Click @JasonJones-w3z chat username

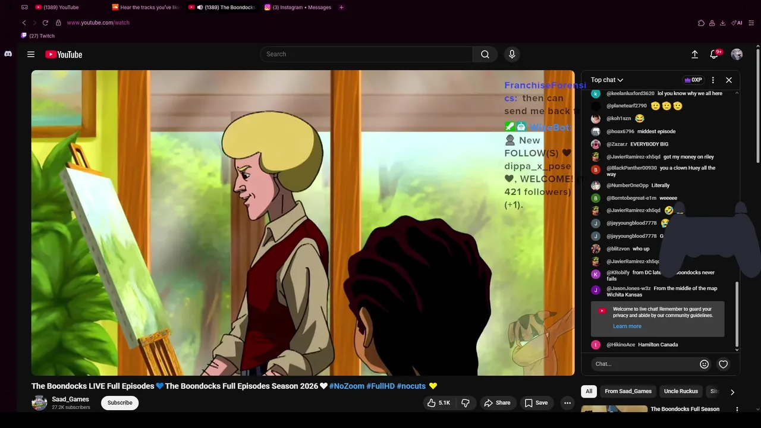coord(628,288)
